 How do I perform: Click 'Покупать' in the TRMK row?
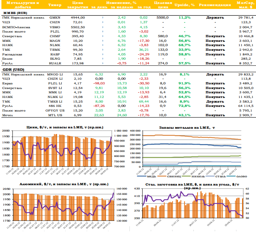click(x=215, y=50)
